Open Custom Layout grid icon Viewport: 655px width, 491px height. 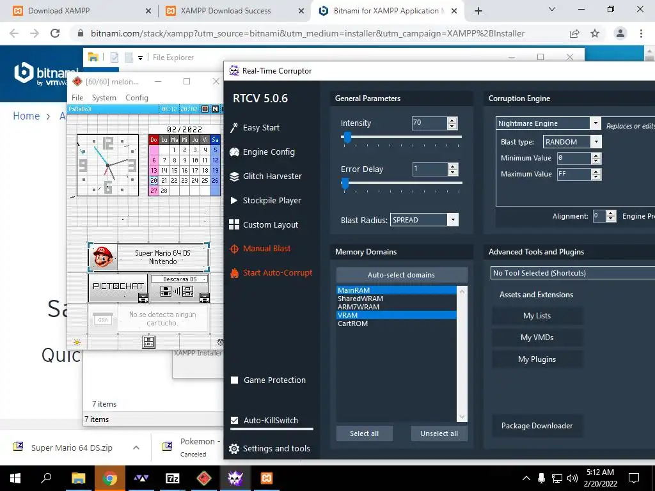click(x=234, y=224)
